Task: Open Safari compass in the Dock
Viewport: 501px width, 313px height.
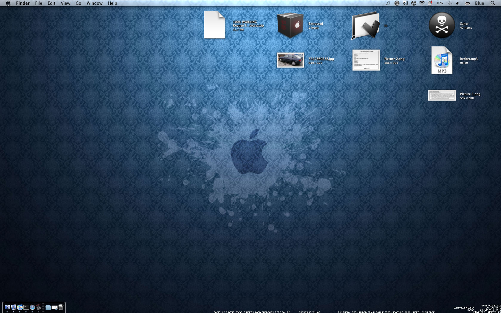Action: (x=33, y=307)
